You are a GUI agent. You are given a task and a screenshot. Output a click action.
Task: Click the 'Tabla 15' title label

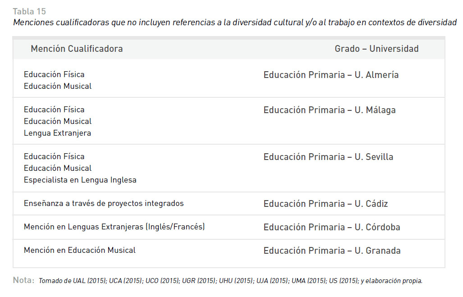pyautogui.click(x=29, y=12)
